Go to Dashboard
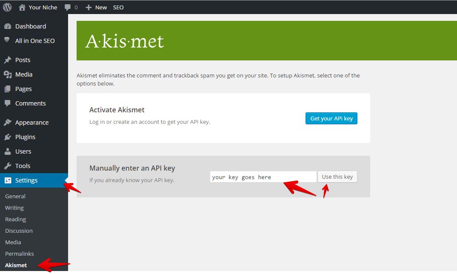Screen dimensions: 457x274 tap(31, 26)
